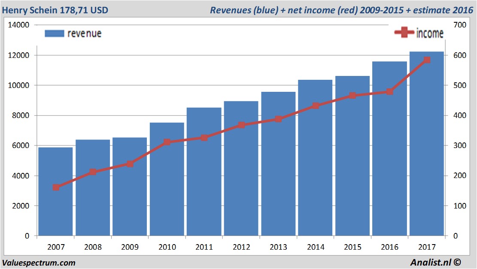Click the Valuespectrum.com link
Screen dimensions: 477x269
click(39, 263)
